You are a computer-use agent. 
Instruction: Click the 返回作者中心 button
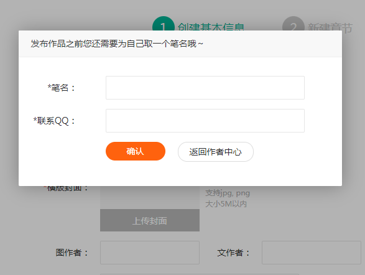216,152
